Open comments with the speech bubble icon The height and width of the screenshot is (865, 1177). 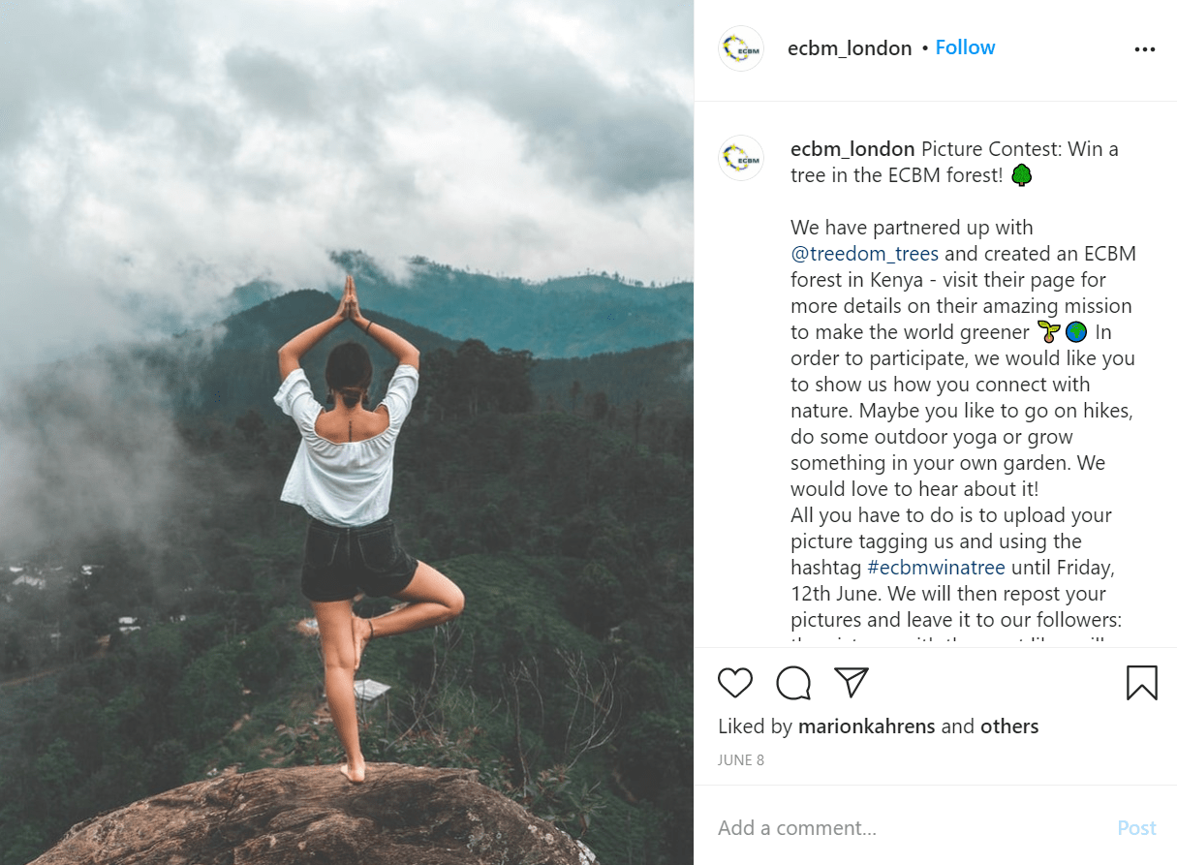click(x=793, y=683)
